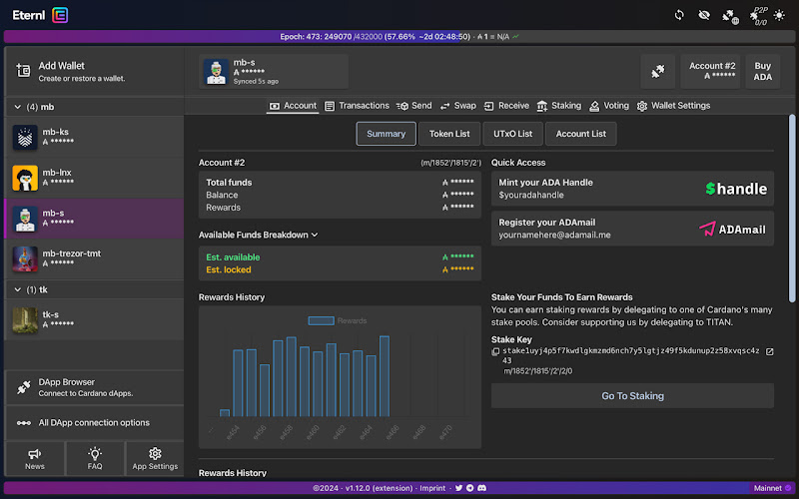Click the Buy ADA button
Viewport: 799px width, 499px height.
click(x=762, y=71)
